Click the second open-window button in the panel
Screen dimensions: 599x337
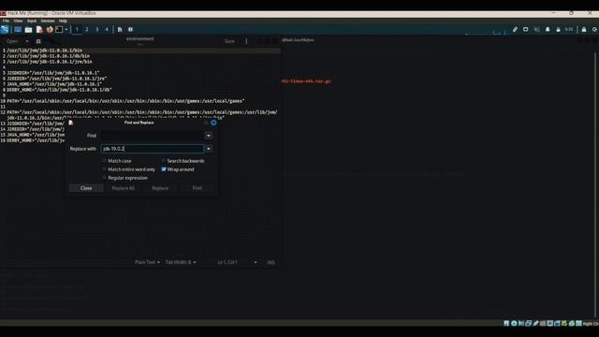pyautogui.click(x=131, y=29)
